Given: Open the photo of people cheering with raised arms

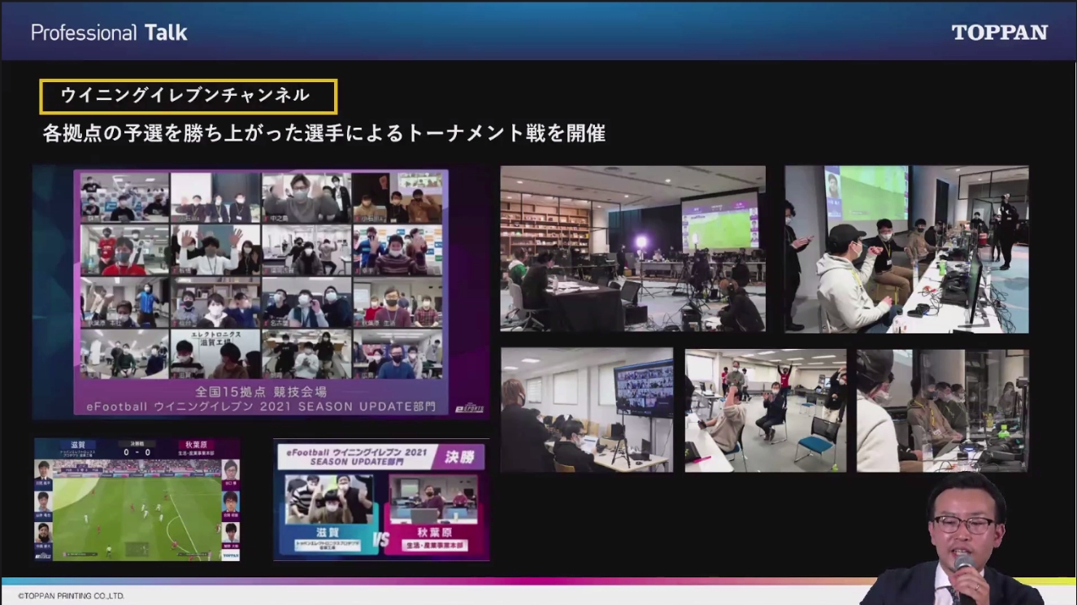Looking at the screenshot, I should 765,411.
